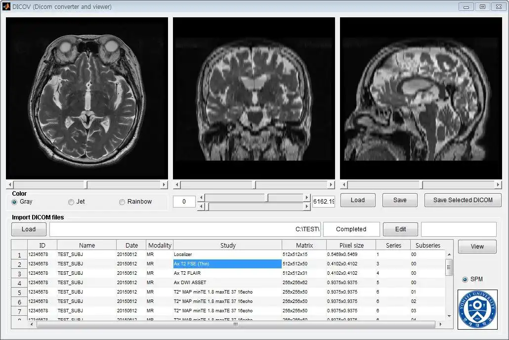Click the Yonsei University logo

(477, 309)
